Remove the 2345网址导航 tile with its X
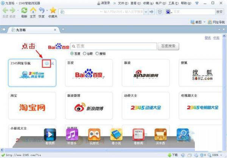 point(53,63)
